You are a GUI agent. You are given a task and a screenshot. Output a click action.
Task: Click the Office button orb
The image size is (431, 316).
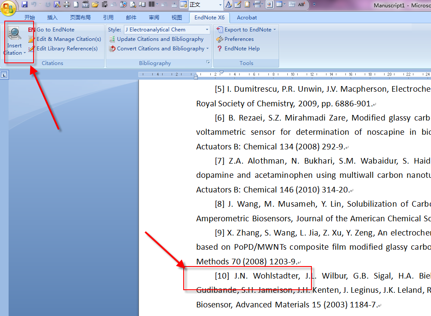click(9, 7)
